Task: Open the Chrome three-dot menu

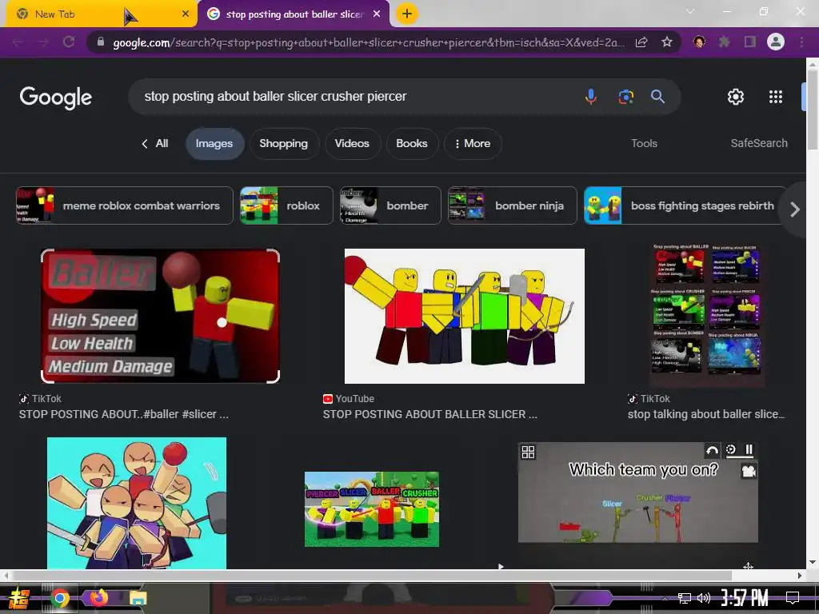Action: click(x=801, y=42)
